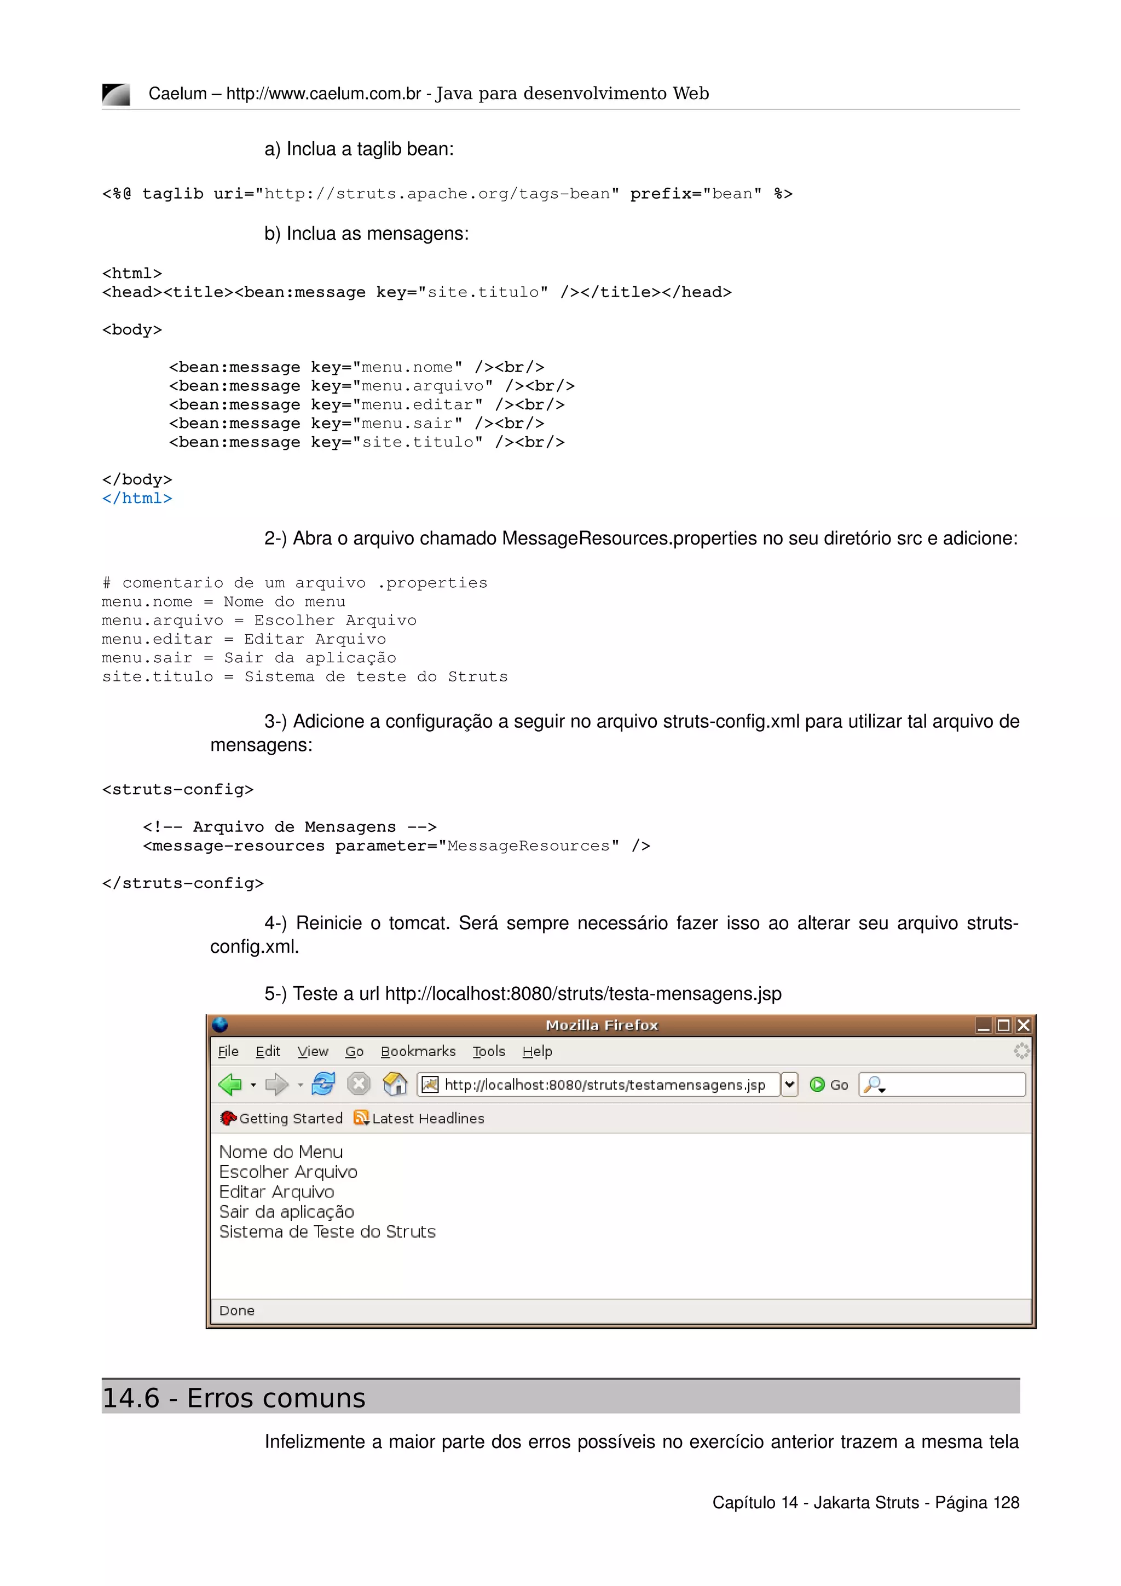Click 'Nome do Menu' text in browser
The height and width of the screenshot is (1586, 1121).
pyautogui.click(x=281, y=1151)
